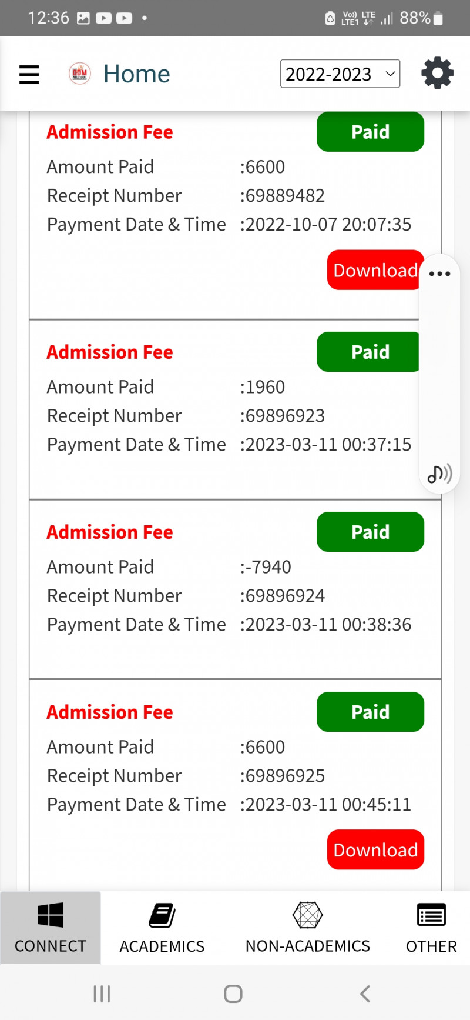
Task: Go to the Home title link
Action: point(136,74)
